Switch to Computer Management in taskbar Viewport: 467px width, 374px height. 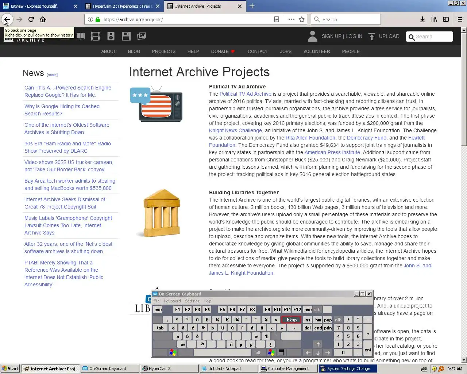tap(288, 369)
